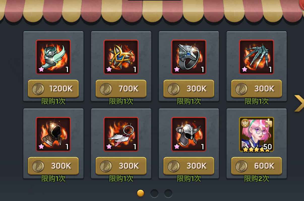The height and width of the screenshot is (201, 304).
Task: Buy the hooded cloak for 300K
Action: (x=53, y=166)
